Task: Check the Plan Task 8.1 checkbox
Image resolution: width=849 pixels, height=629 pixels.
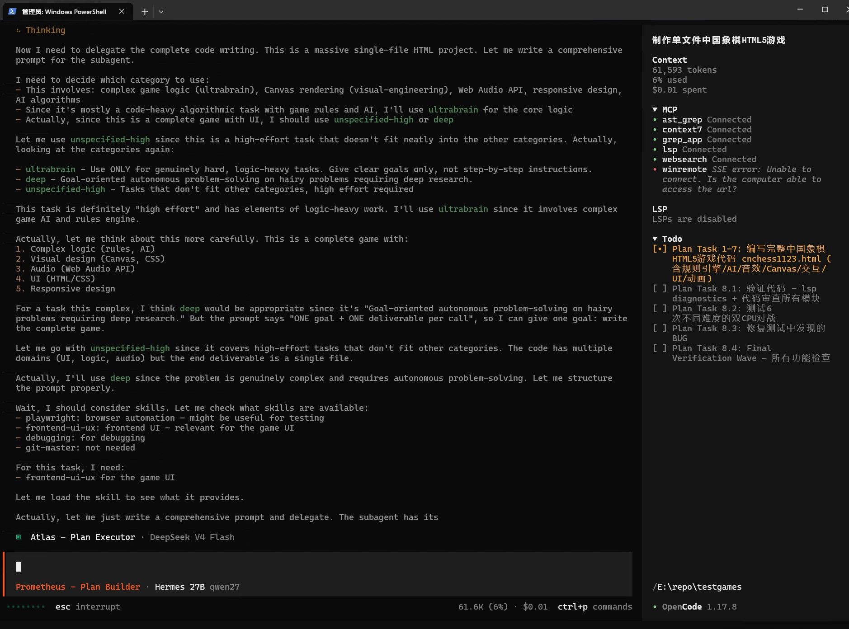Action: coord(660,288)
